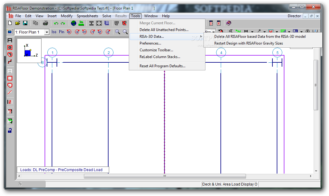This screenshot has height=196, width=329.
Task: Click the red arrows swap icon in left toolbar
Action: click(10, 102)
